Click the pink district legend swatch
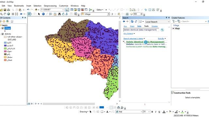Viewport: 209px width, 117px height. 5,51
